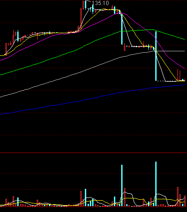Click the leftmost red candlestick on the price chart
The width and height of the screenshot is (187, 212).
(6, 49)
